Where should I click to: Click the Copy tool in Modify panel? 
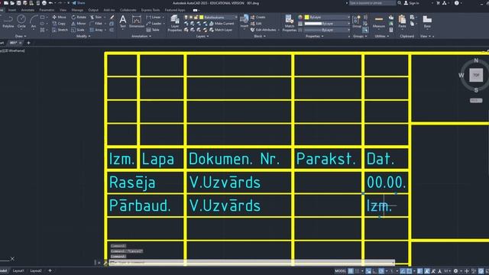59,24
